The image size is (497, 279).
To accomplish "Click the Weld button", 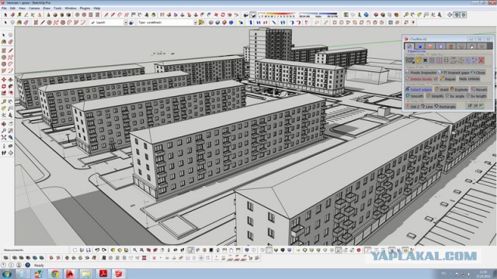I will (x=442, y=90).
